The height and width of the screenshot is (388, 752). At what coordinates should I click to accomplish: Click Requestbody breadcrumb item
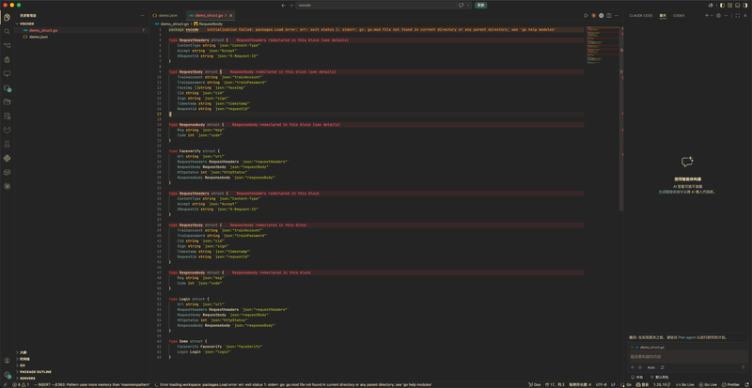pyautogui.click(x=208, y=23)
